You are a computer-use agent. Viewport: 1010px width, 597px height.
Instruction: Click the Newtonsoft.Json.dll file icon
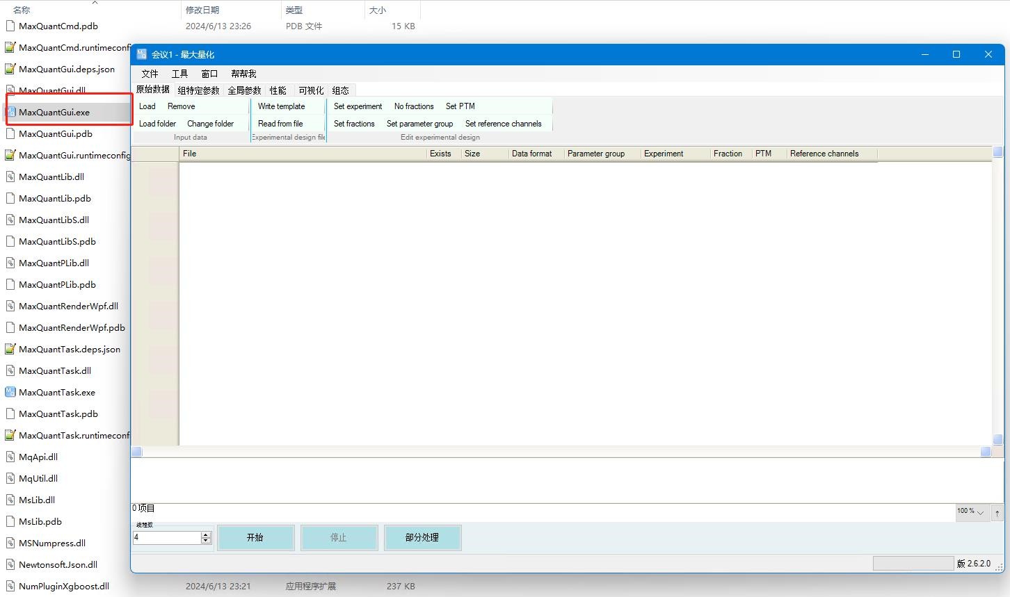[10, 564]
